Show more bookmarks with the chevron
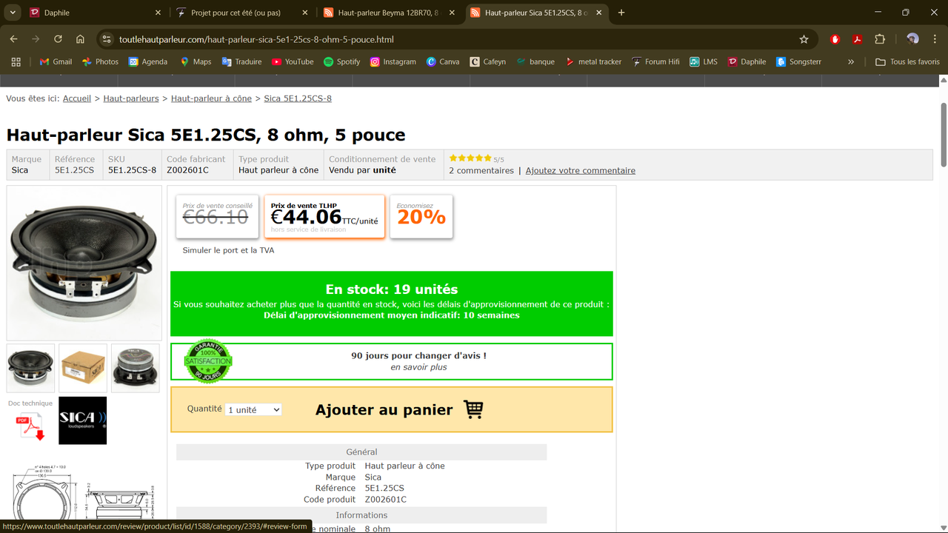This screenshot has width=948, height=533. [x=851, y=61]
